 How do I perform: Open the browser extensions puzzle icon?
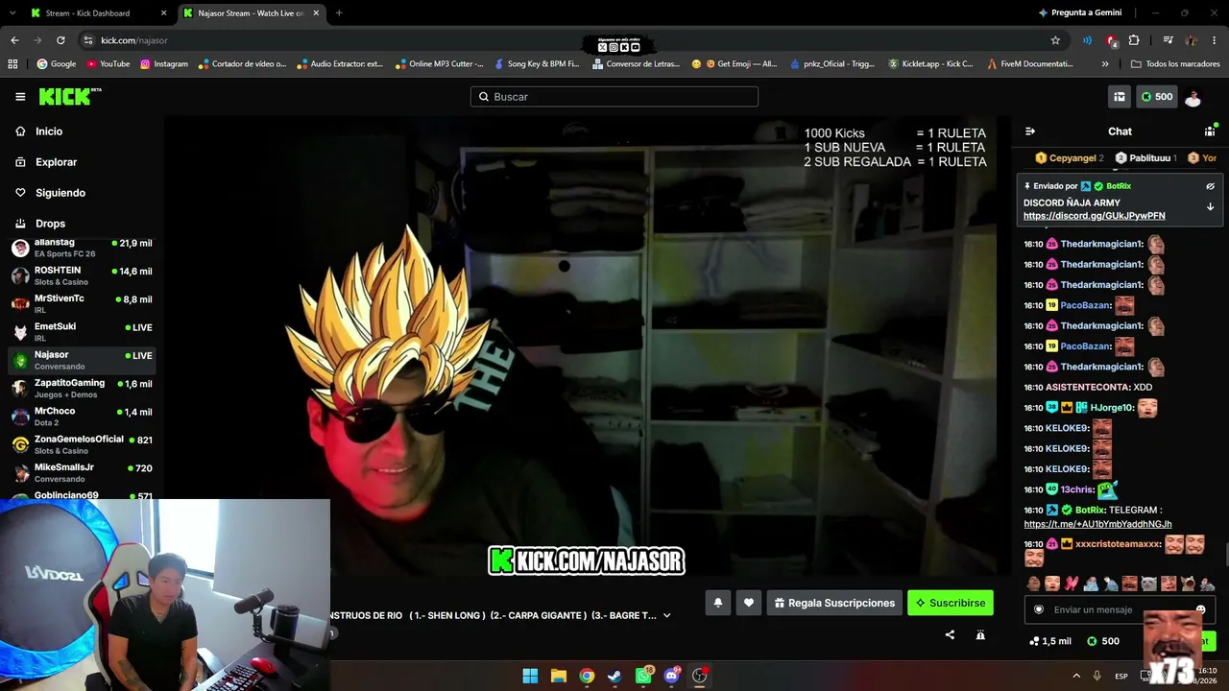pos(1134,40)
